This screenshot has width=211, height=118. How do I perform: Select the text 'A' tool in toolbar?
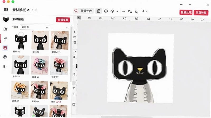tap(136, 12)
